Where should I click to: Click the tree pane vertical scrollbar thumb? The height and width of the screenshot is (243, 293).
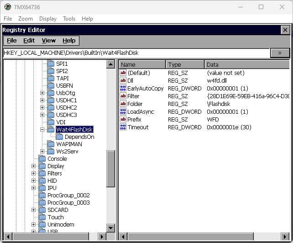click(110, 169)
